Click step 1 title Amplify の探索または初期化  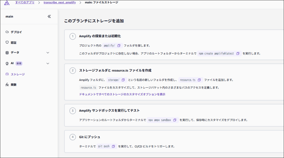click(100, 36)
